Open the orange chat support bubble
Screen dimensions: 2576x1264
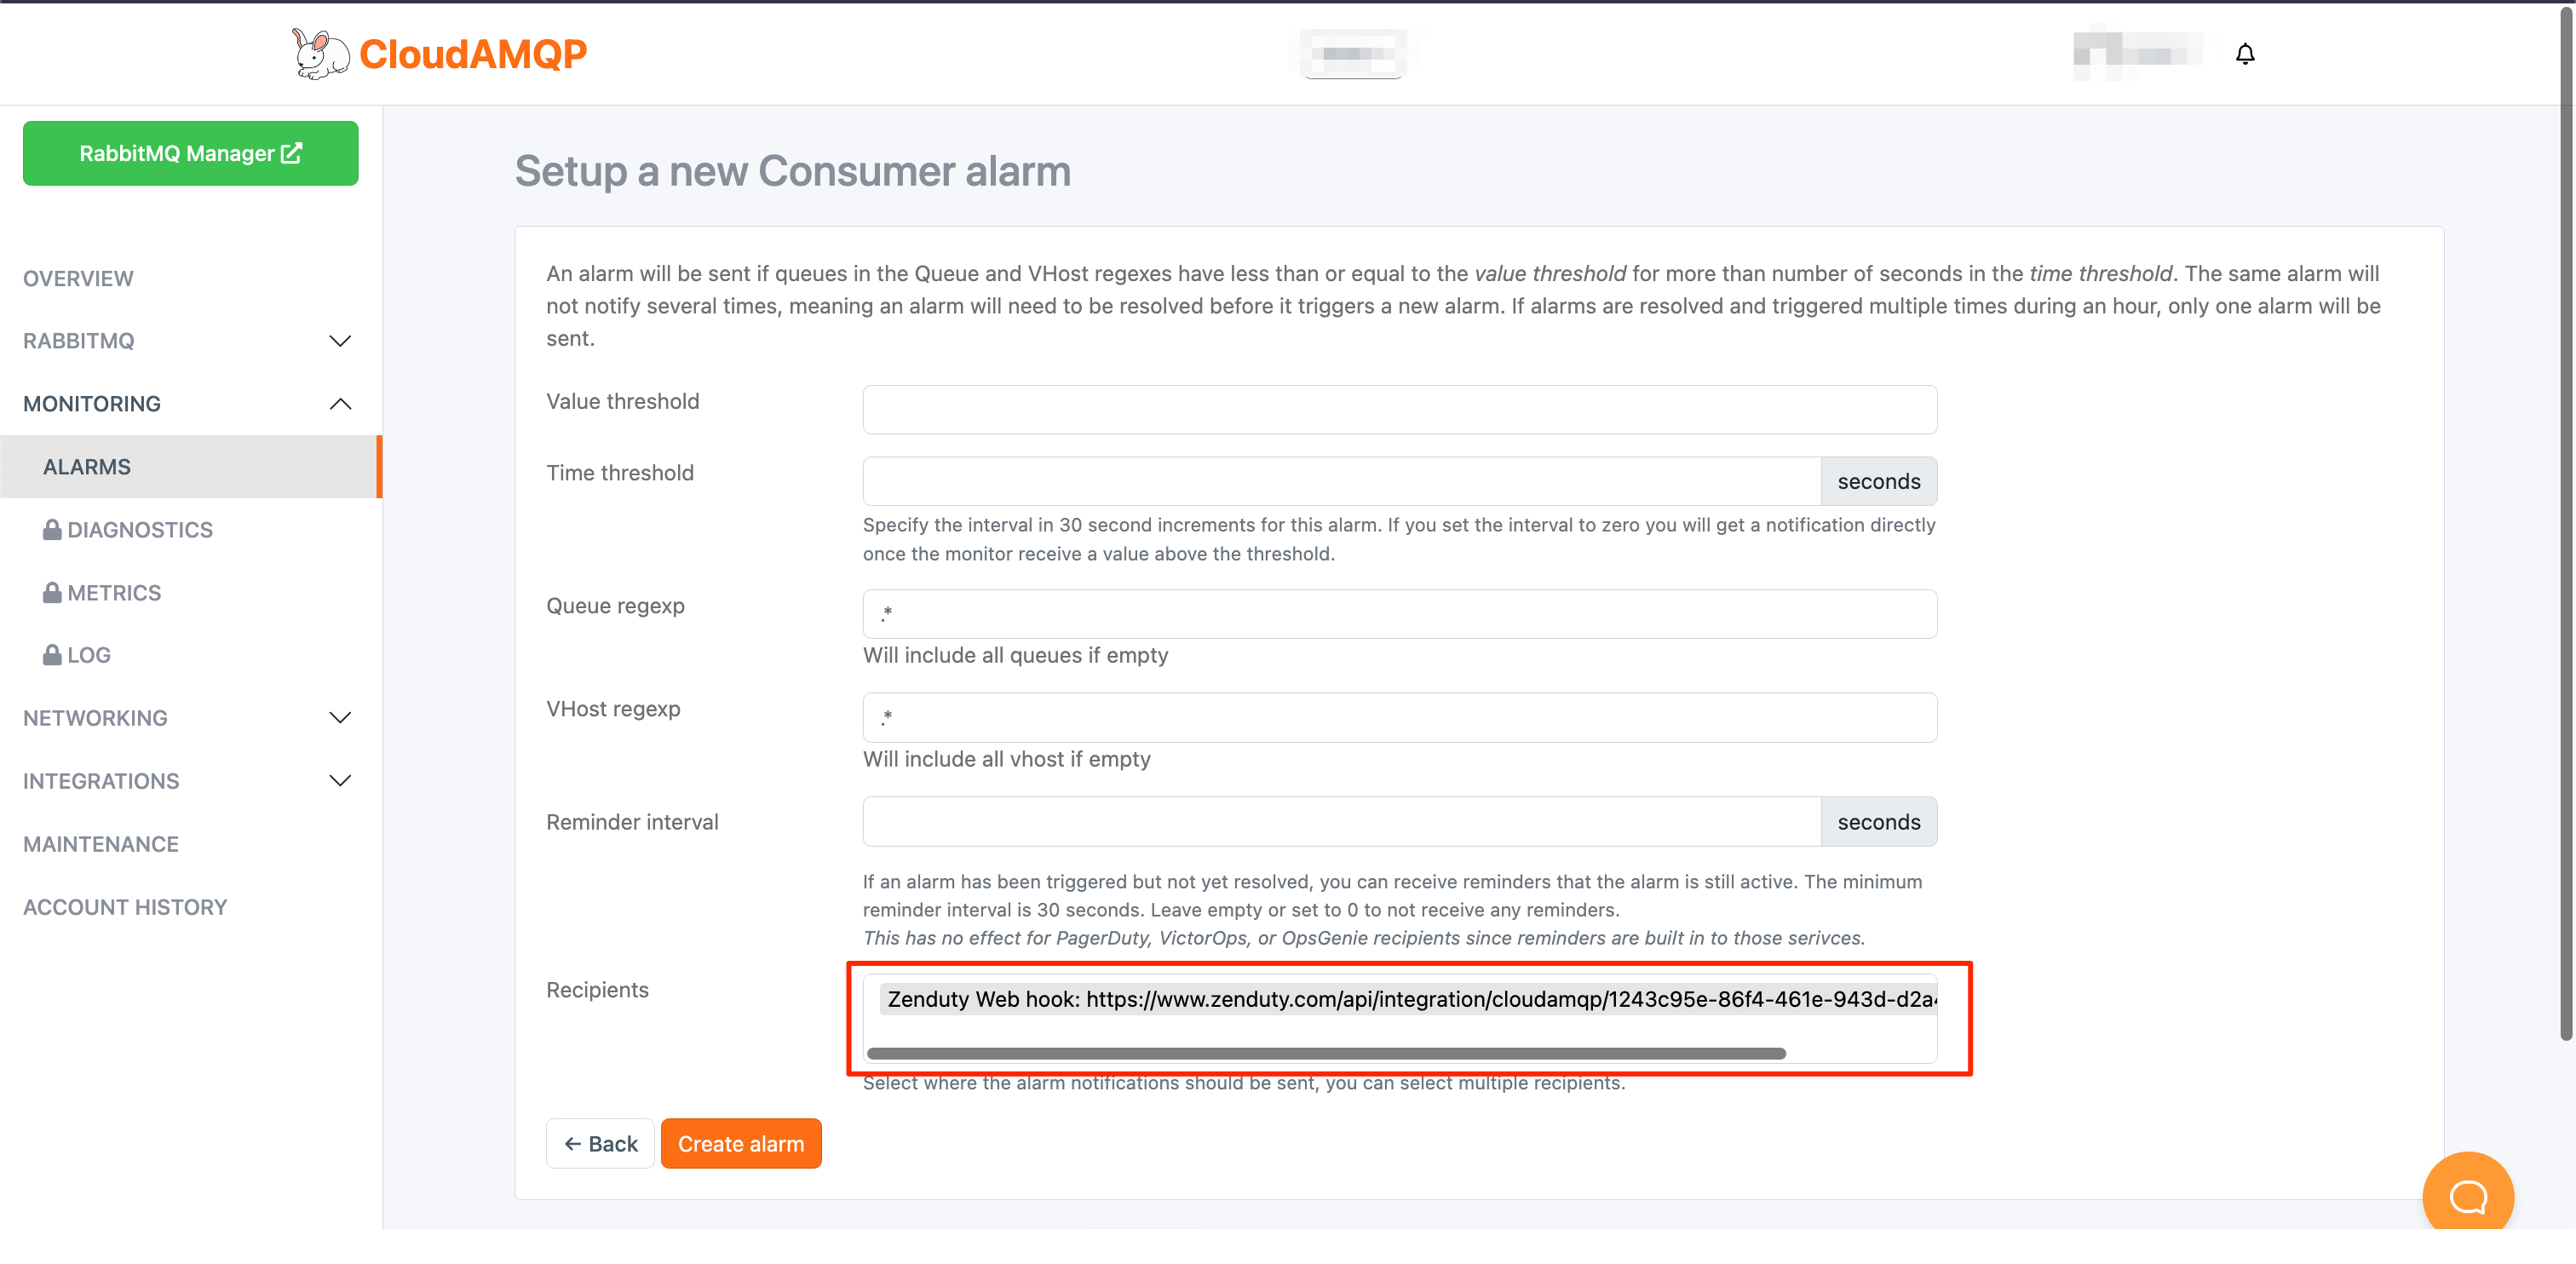(x=2467, y=1196)
